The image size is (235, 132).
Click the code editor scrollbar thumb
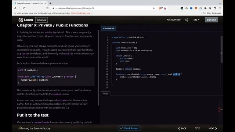click(221, 49)
